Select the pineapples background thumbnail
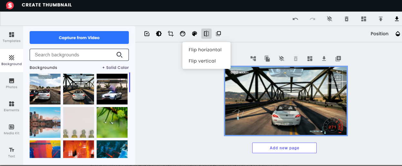402x166 pixels. pyautogui.click(x=79, y=122)
